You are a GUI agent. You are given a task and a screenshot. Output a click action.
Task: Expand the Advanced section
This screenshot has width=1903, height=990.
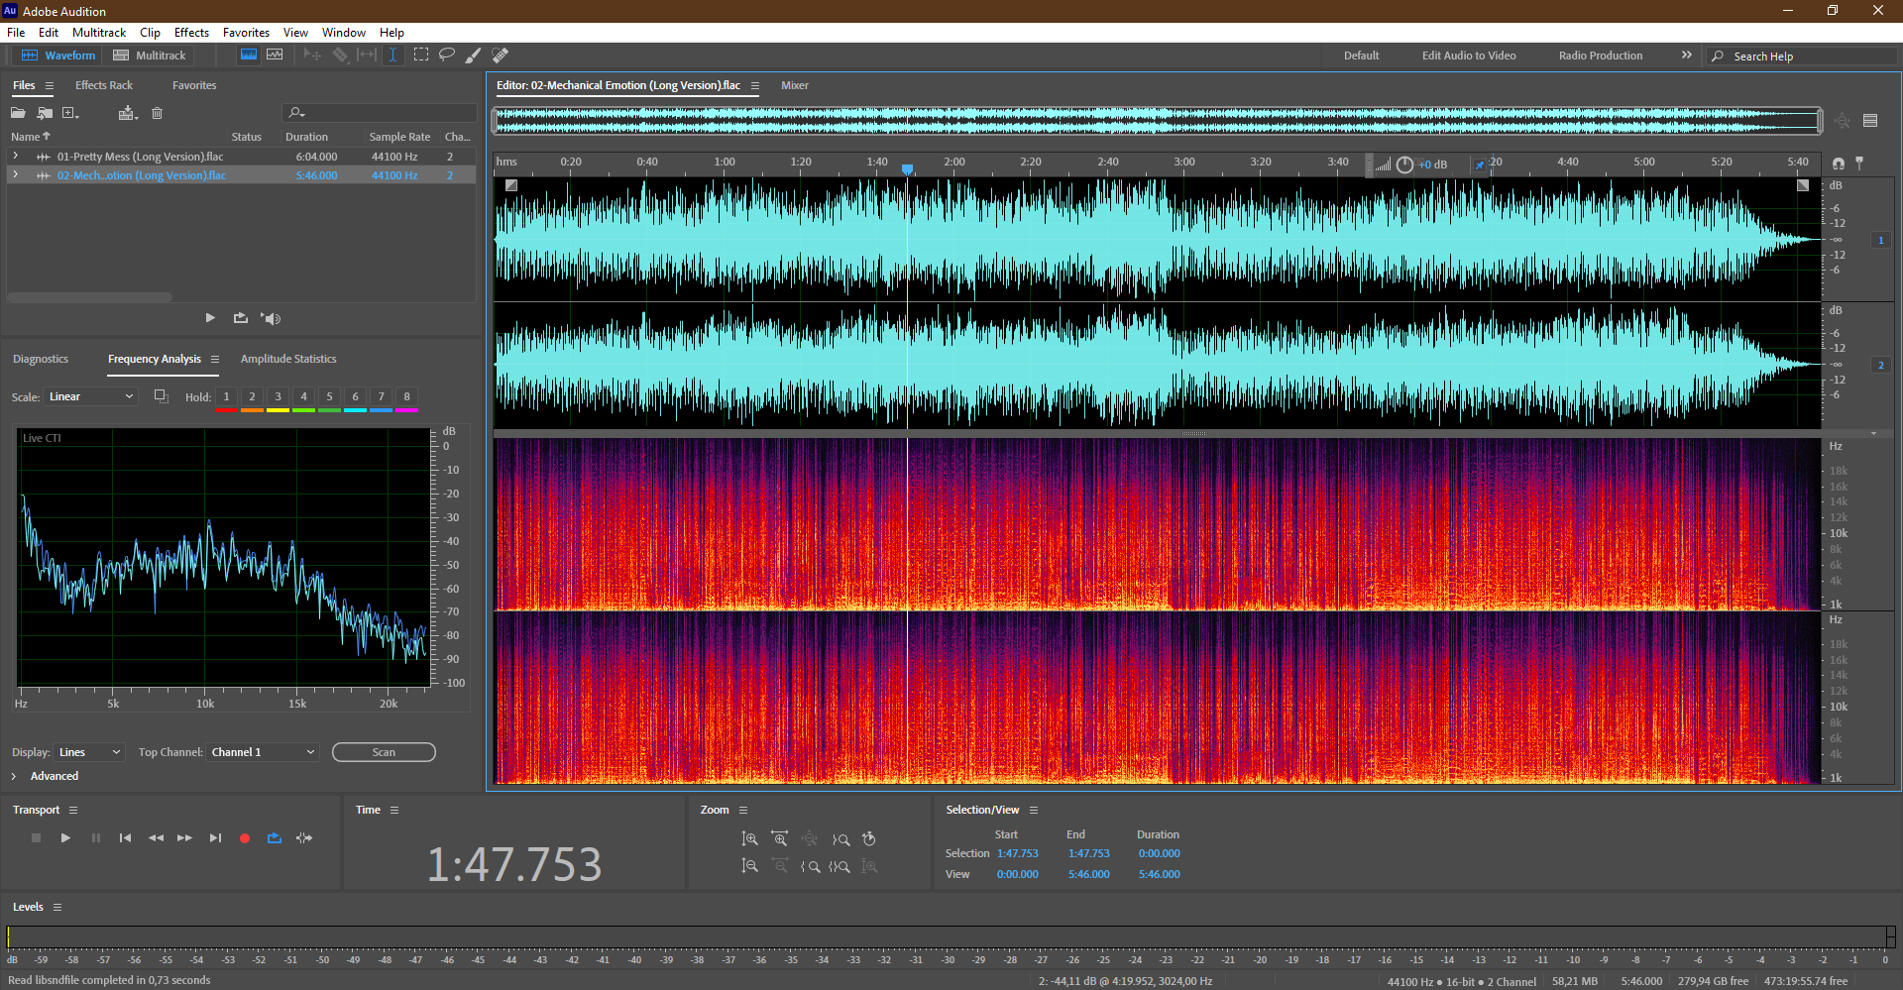point(14,776)
